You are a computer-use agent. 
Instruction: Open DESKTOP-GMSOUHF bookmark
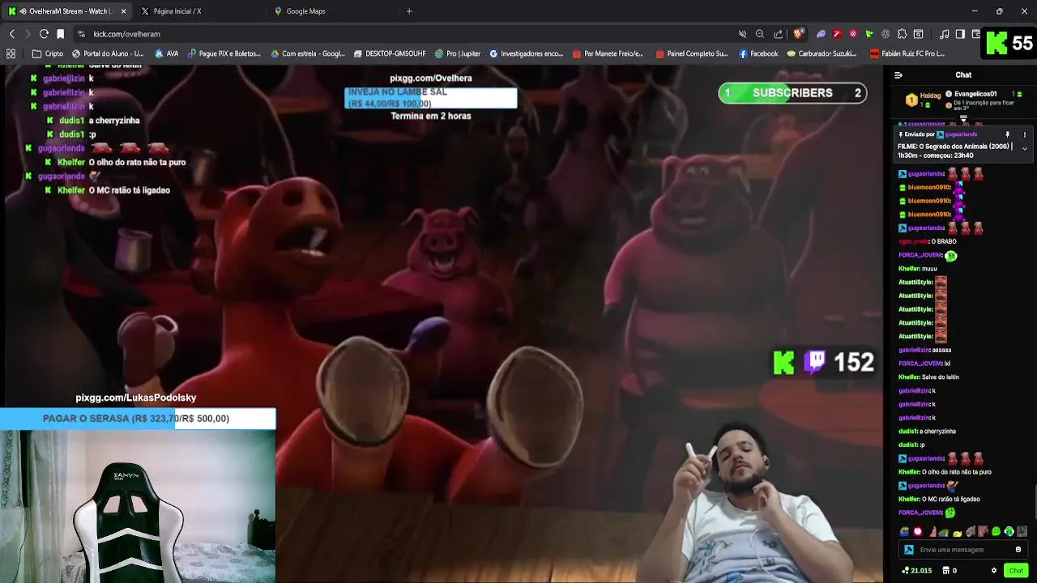click(390, 53)
